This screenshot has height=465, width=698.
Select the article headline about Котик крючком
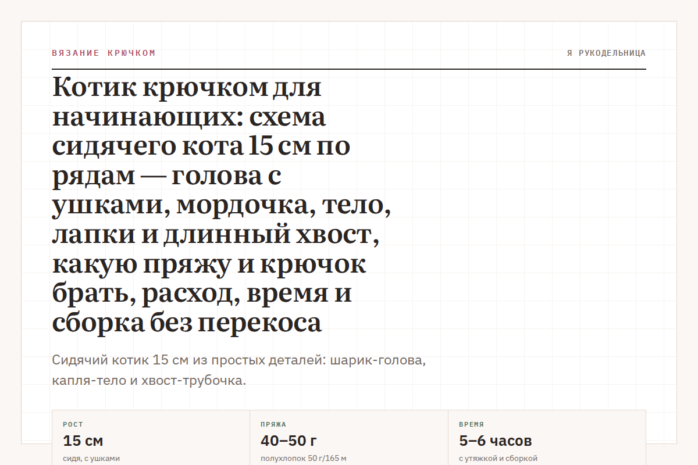tap(221, 205)
